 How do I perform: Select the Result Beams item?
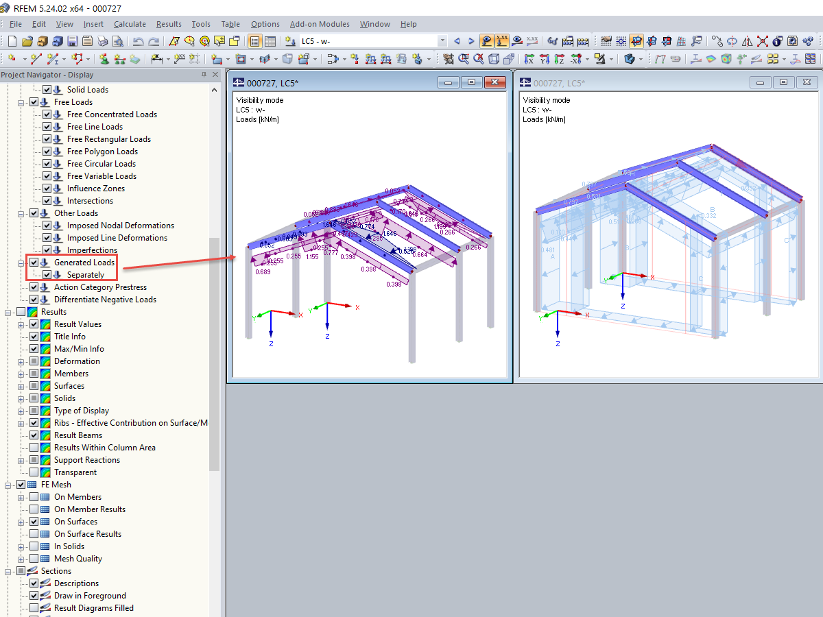[x=77, y=435]
